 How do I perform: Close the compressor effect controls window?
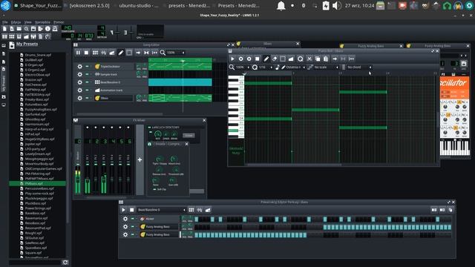pyautogui.click(x=186, y=144)
